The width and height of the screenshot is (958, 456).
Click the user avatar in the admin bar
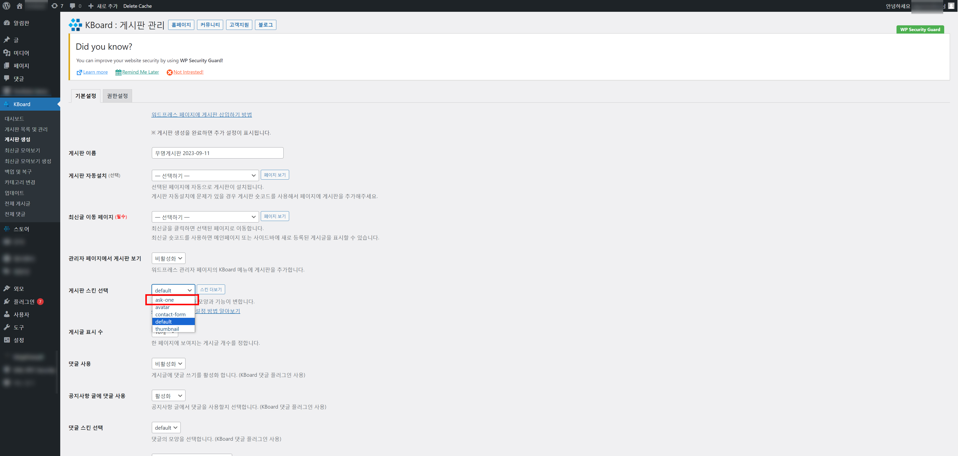tap(951, 6)
